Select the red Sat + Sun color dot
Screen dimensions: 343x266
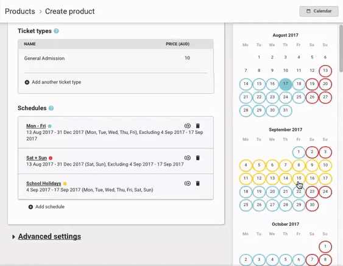coord(51,158)
